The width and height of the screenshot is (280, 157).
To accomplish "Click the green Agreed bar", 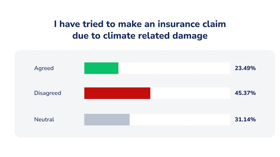I will [x=101, y=68].
